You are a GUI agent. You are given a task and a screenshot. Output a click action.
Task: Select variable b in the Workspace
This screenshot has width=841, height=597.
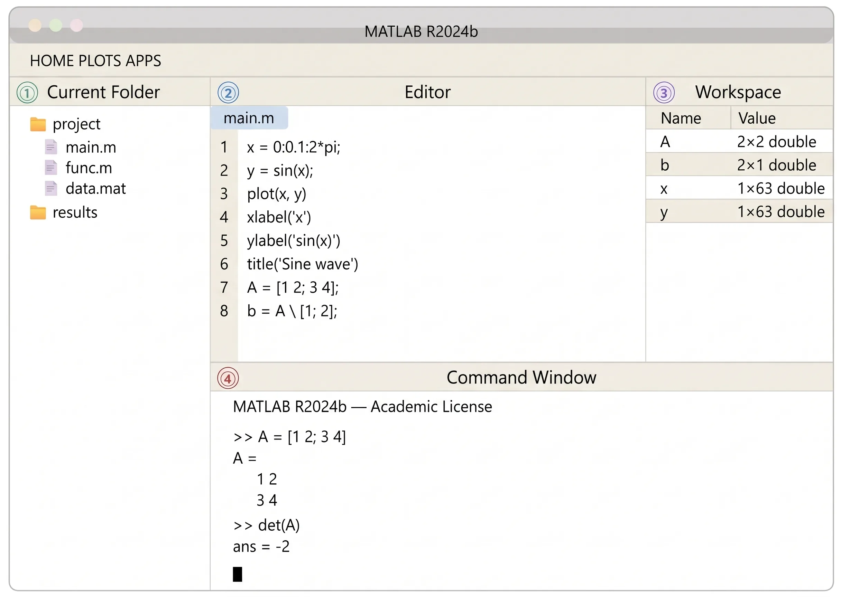click(739, 165)
